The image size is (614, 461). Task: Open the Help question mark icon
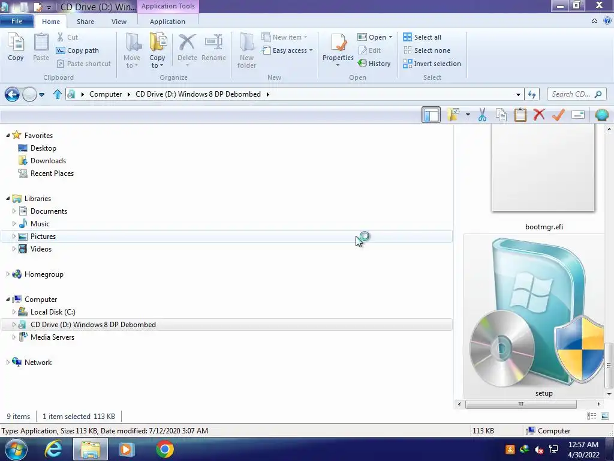(x=607, y=21)
